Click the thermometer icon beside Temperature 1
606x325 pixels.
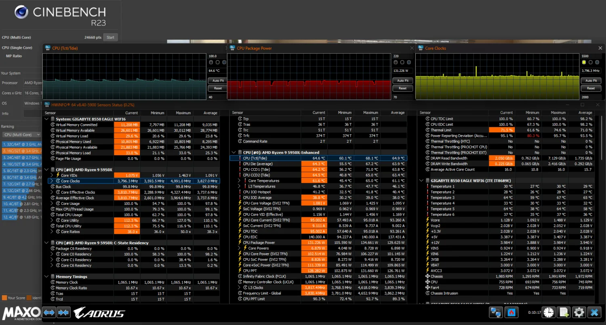428,186
